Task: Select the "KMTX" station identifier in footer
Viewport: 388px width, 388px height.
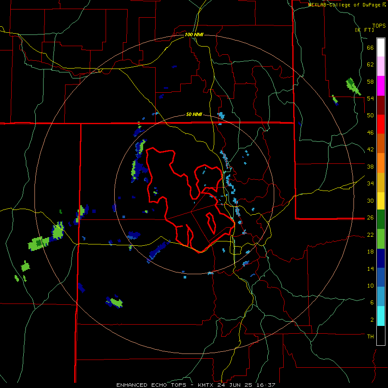Action: click(207, 385)
